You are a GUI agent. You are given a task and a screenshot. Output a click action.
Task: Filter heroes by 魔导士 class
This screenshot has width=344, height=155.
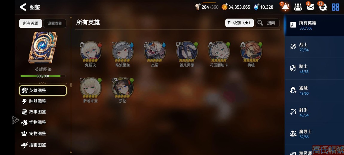314,134
